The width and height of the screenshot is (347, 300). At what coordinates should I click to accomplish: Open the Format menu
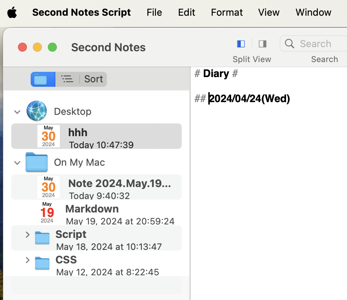[x=227, y=12]
